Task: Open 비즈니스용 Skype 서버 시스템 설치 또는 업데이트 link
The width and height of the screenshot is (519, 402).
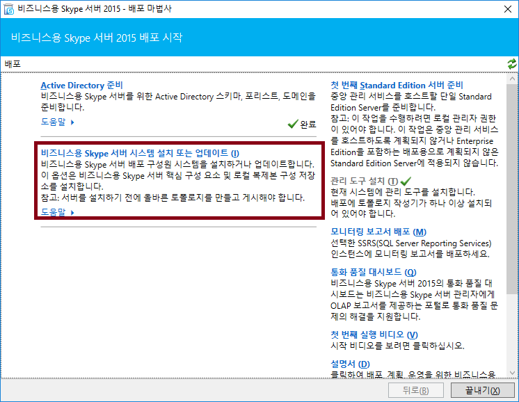Action: pyautogui.click(x=140, y=153)
